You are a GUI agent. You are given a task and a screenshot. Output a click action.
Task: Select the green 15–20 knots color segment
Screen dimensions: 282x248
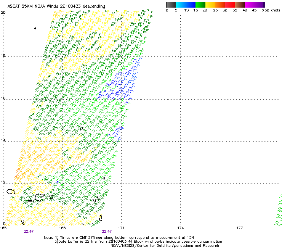200,5
